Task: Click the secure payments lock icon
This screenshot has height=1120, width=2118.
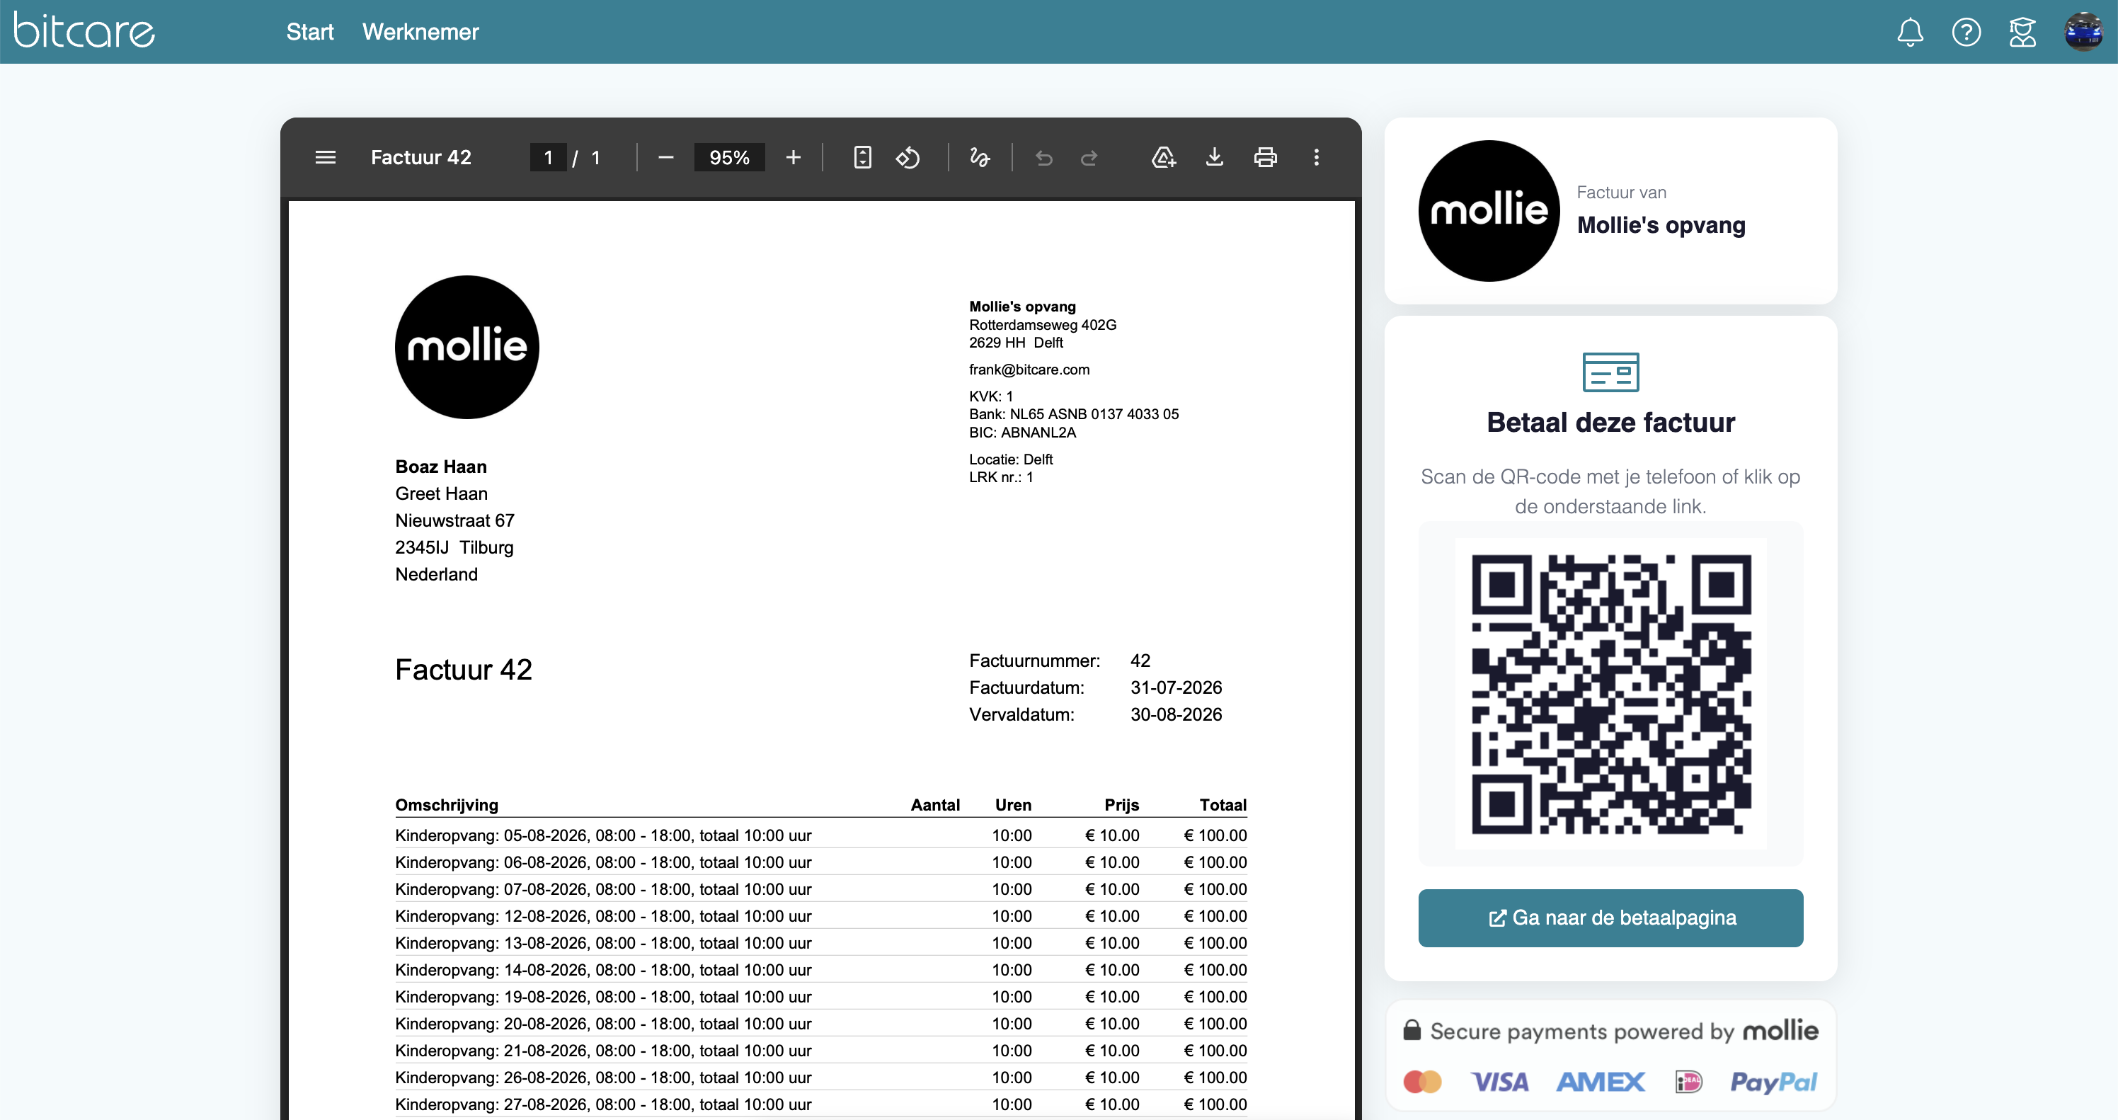Action: [1412, 1030]
